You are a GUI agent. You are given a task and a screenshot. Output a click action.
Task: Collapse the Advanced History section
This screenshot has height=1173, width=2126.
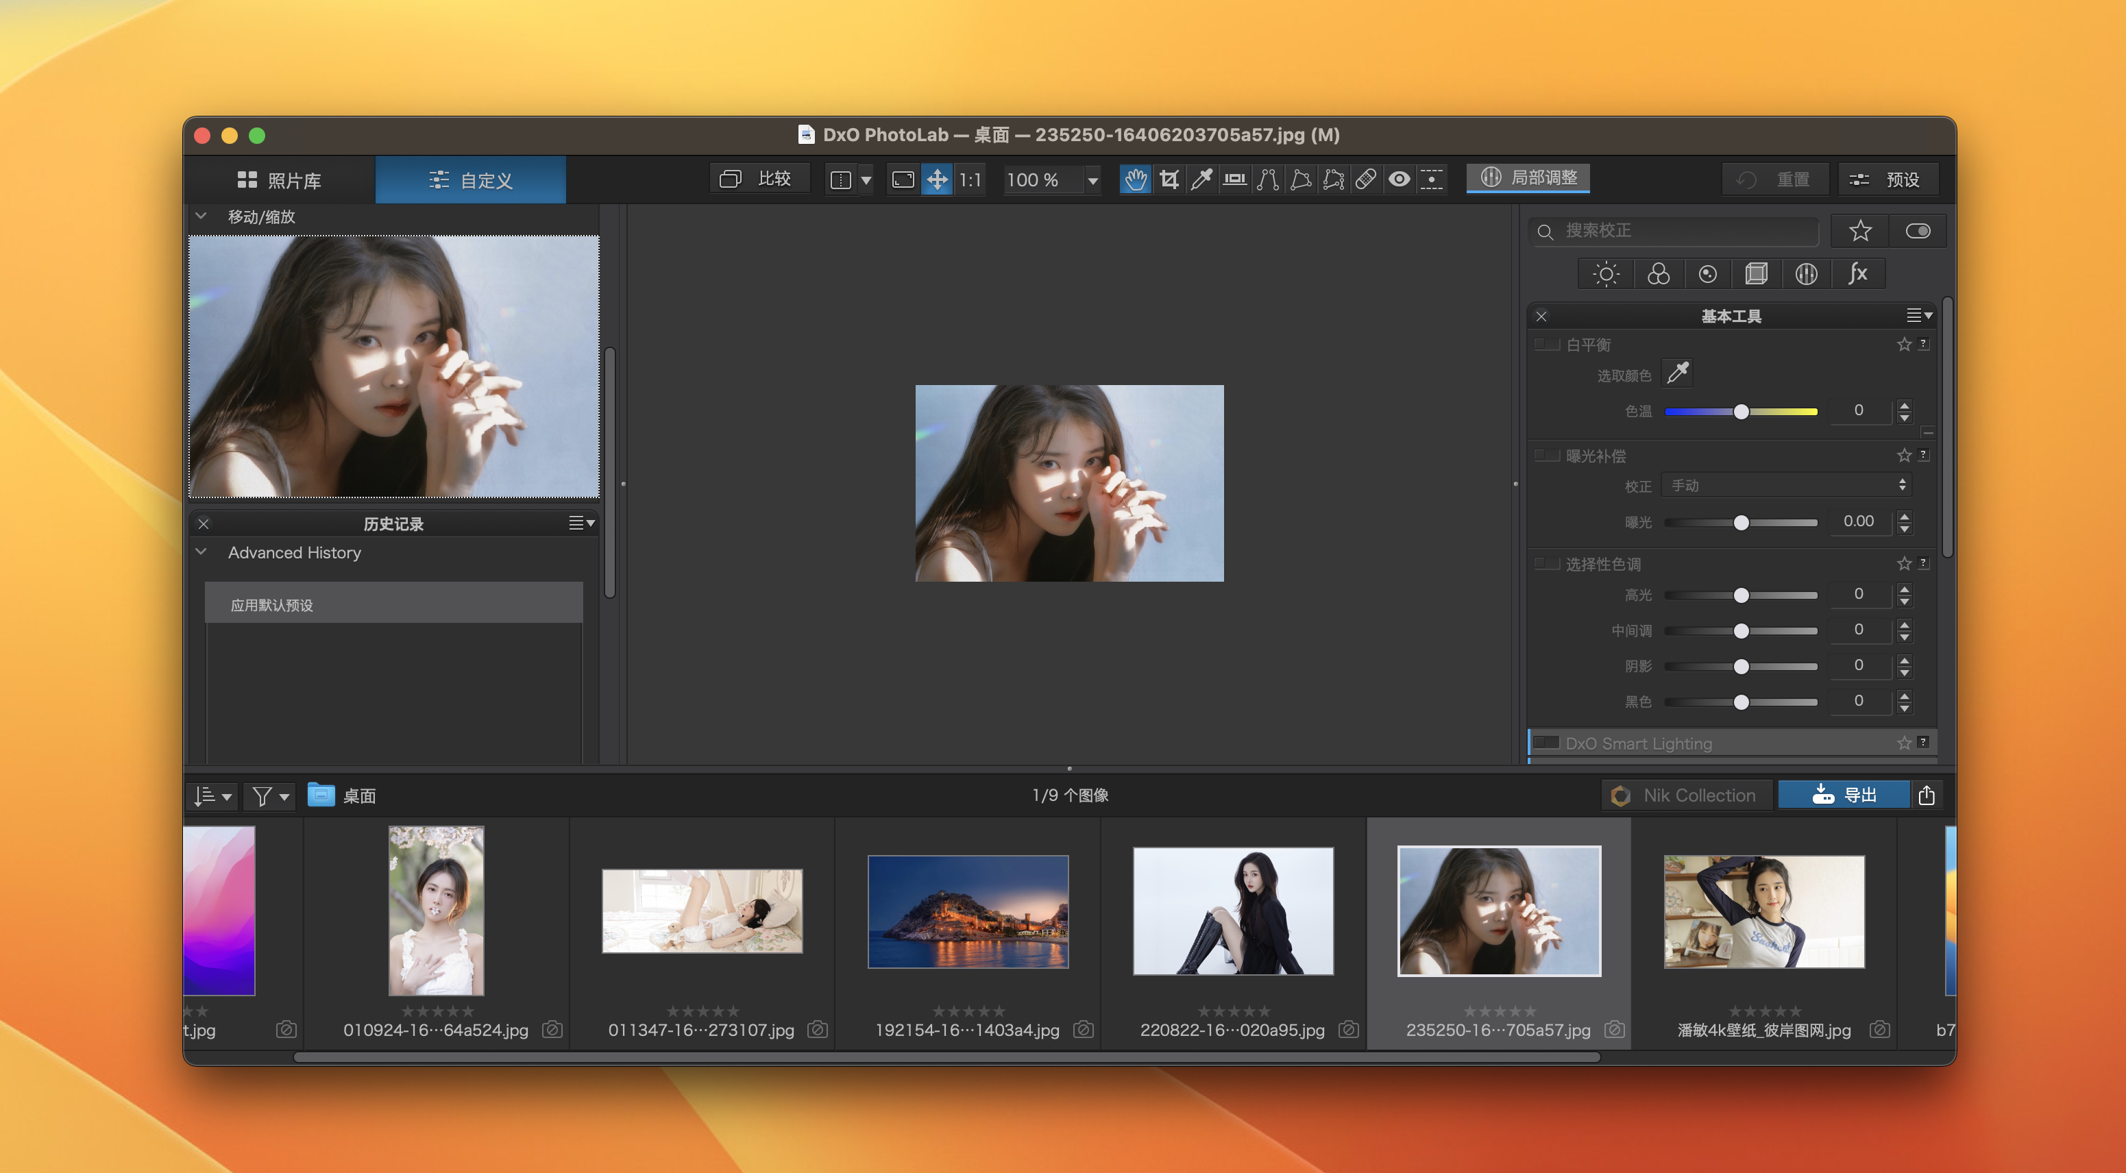201,552
